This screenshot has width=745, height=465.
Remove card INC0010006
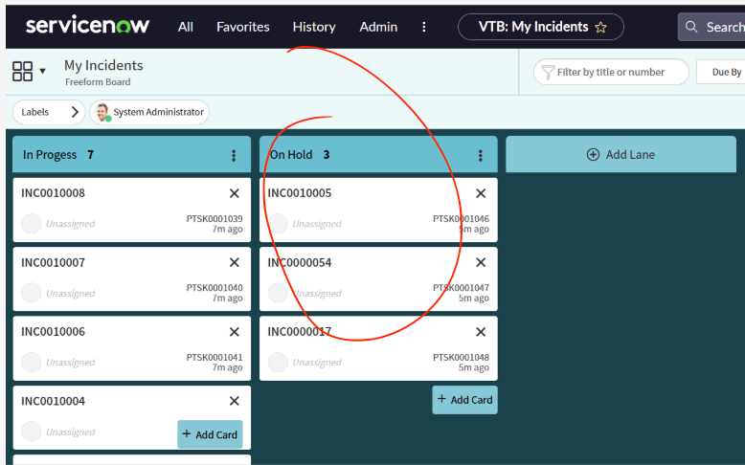tap(235, 332)
